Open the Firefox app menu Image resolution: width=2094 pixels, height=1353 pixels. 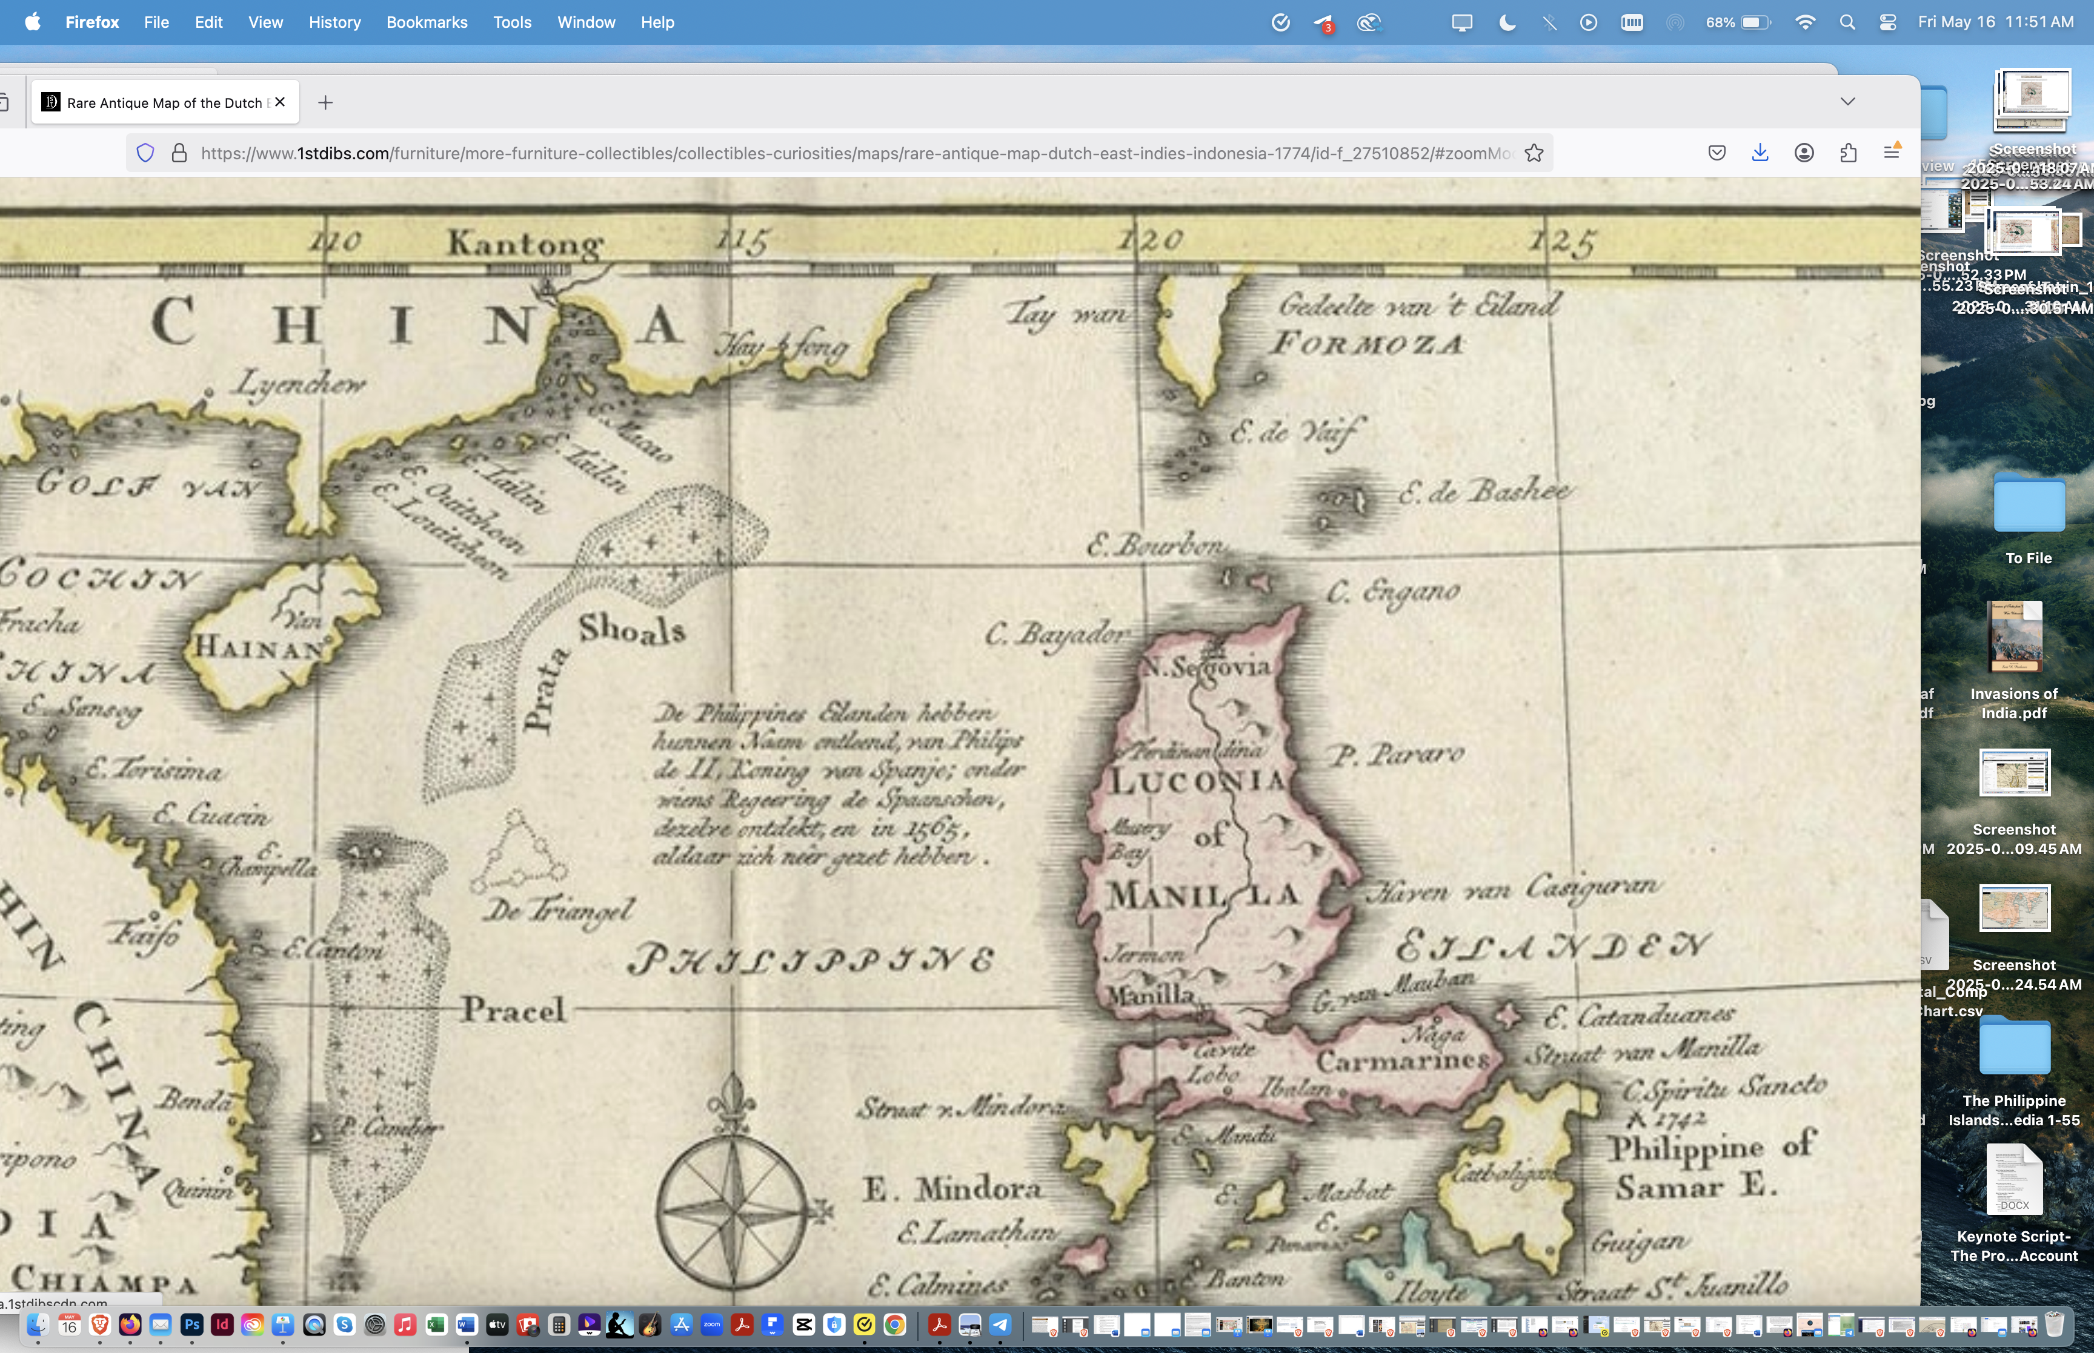(x=92, y=22)
